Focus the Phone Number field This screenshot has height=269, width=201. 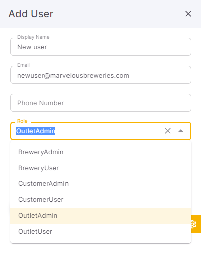point(101,103)
